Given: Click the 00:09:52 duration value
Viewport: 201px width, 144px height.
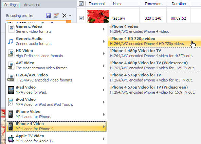Looking at the screenshot, I should pyautogui.click(x=179, y=18).
